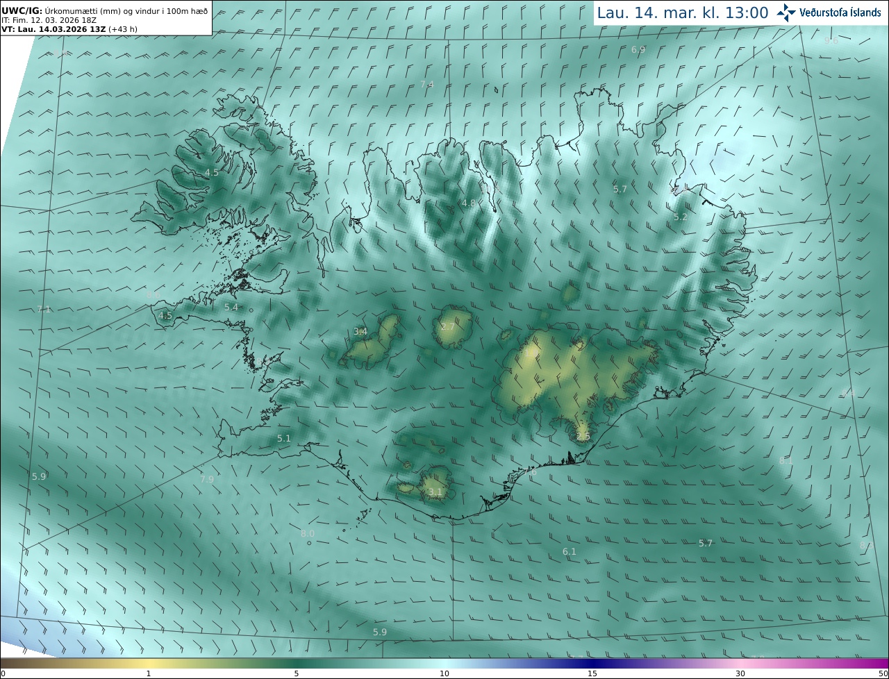The image size is (889, 679).
Task: Select the 15 tick on the colour scale
Action: pos(592,673)
